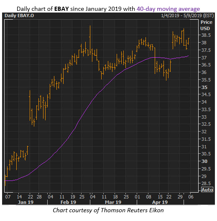Click the Chart courtesy of Thomson Reuters Eikon caption

pos(108,210)
